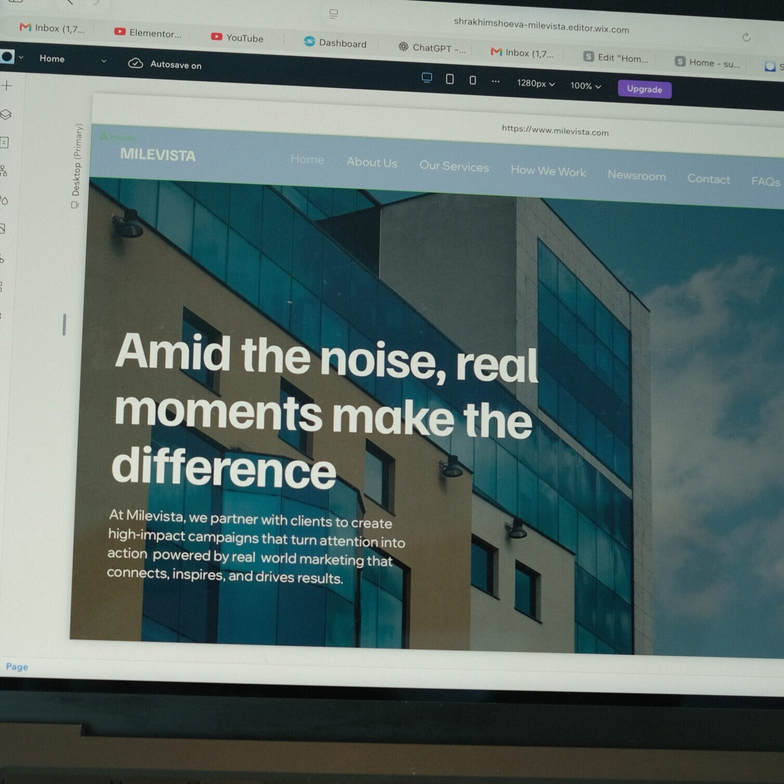Image resolution: width=784 pixels, height=784 pixels.
Task: Open the Add Elements plus panel
Action: [x=7, y=86]
